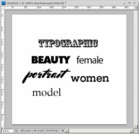
Task: Close the Untitled-1 document window
Action: click(x=134, y=3)
